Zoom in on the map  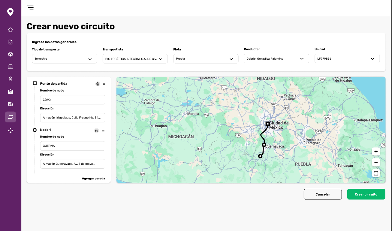tap(376, 151)
